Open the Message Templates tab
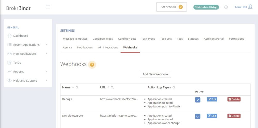This screenshot has height=128, width=258. [75, 39]
